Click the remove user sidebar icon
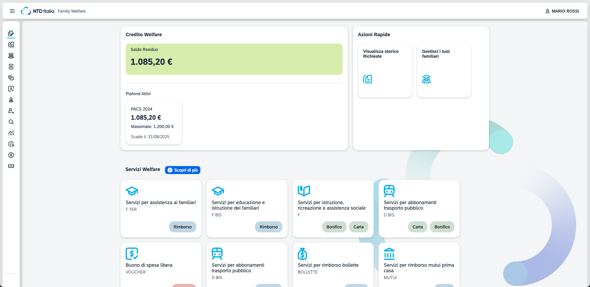 11,111
